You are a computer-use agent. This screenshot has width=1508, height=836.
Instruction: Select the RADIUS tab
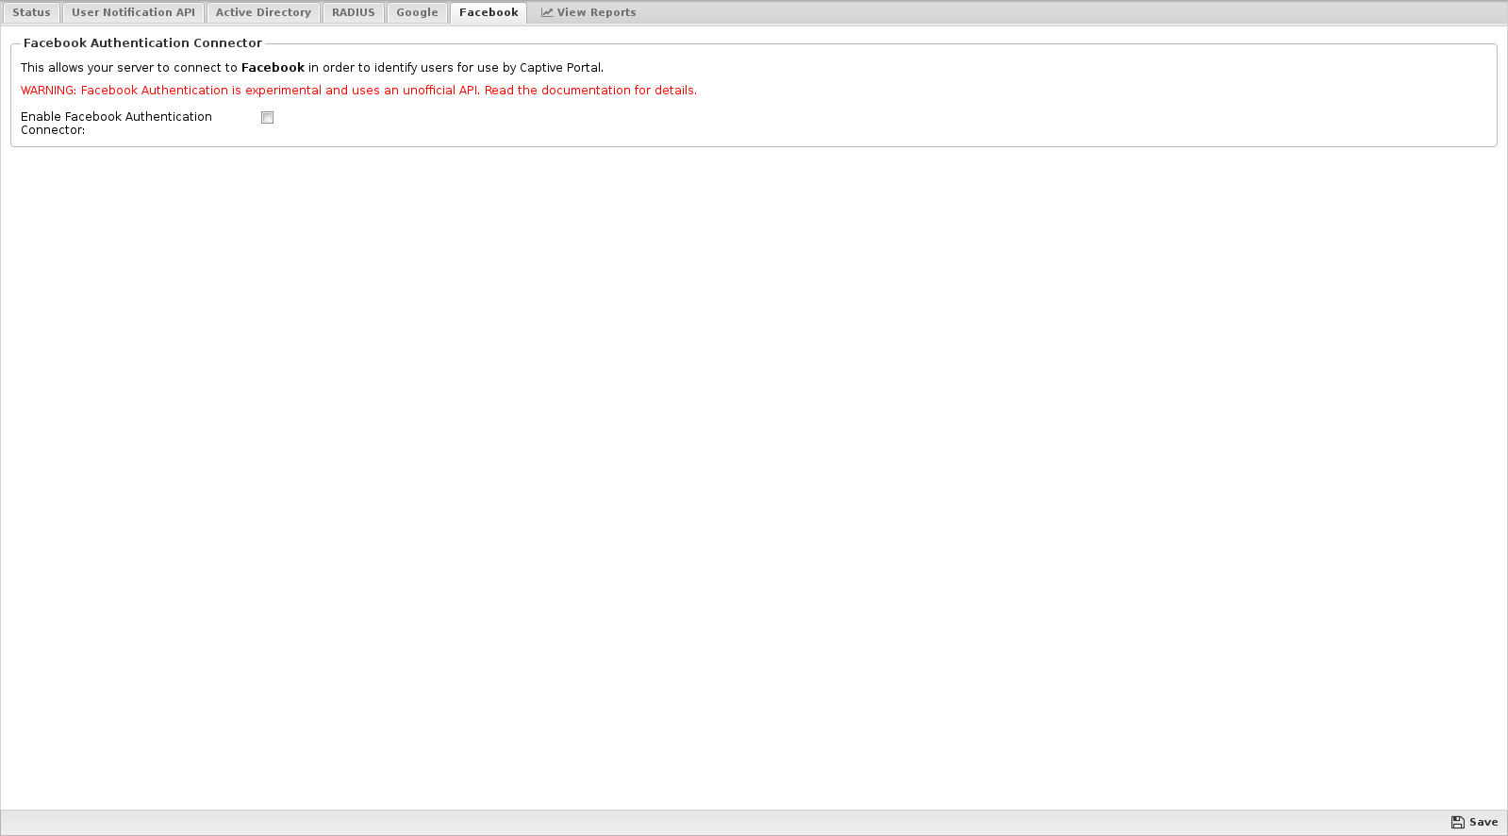(x=354, y=12)
